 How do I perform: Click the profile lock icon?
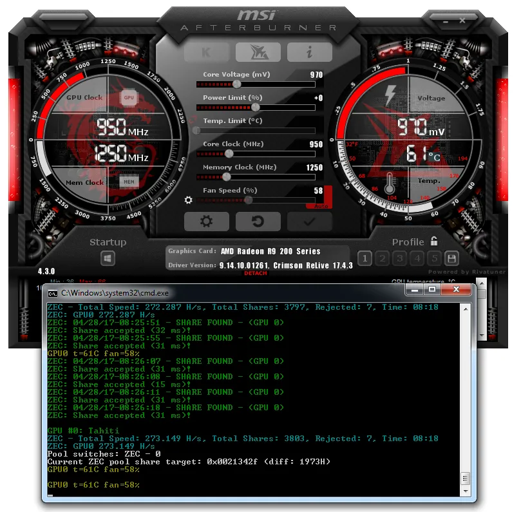[x=434, y=241]
